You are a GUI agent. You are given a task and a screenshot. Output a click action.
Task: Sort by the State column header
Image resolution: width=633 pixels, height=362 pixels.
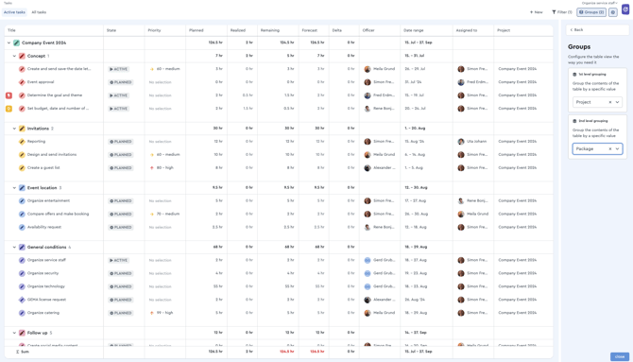pyautogui.click(x=111, y=30)
